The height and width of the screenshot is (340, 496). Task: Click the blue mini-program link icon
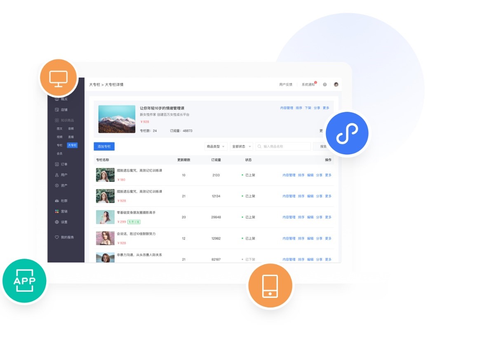(347, 133)
